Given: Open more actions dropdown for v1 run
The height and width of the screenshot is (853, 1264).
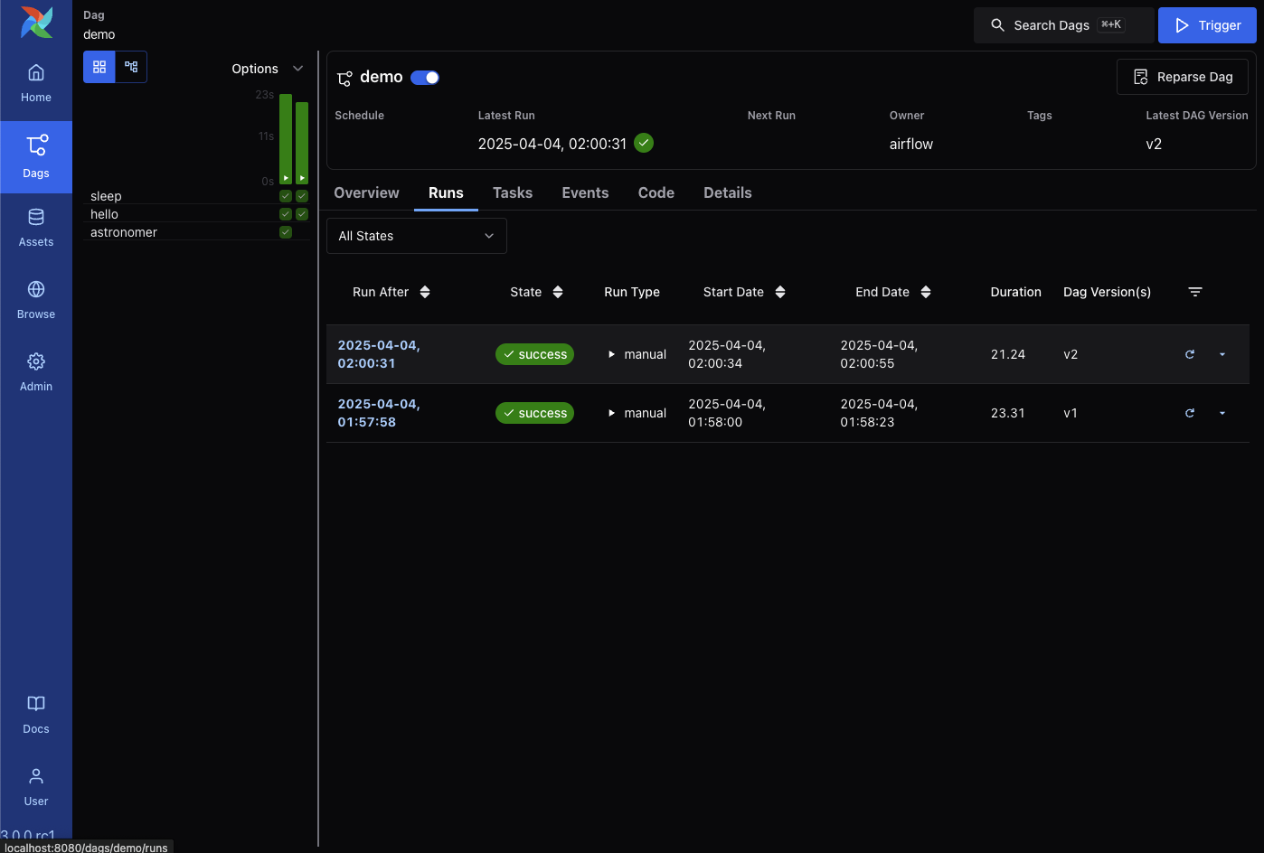Looking at the screenshot, I should 1222,413.
